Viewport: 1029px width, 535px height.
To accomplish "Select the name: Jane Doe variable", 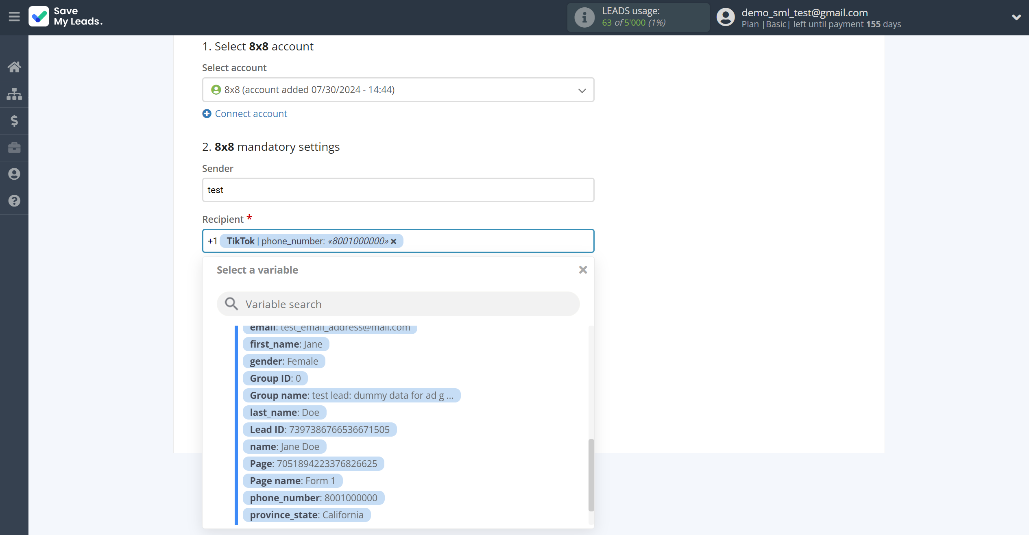I will (x=284, y=447).
